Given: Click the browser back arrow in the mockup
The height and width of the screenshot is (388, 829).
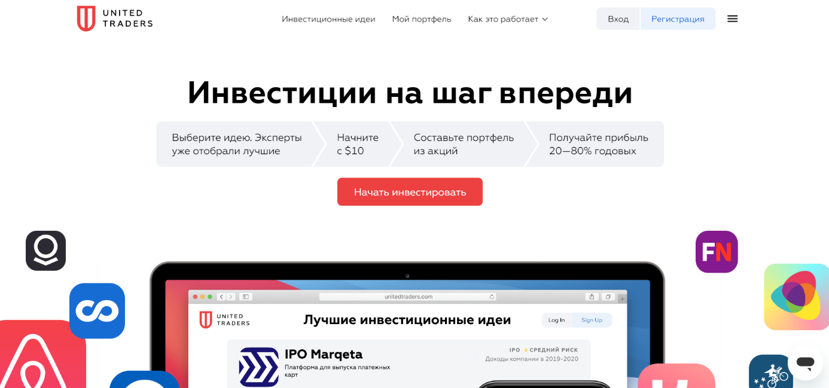Looking at the screenshot, I should coord(221,295).
